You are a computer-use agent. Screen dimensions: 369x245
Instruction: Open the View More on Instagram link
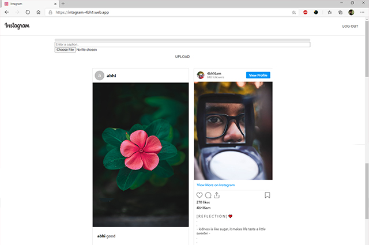pyautogui.click(x=216, y=185)
